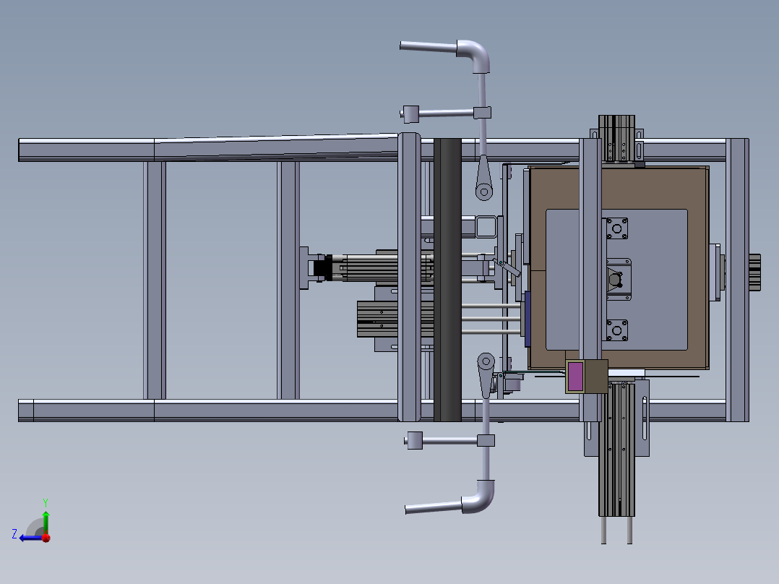Select the olive box beside the magenta face
The height and width of the screenshot is (584, 779).
[x=596, y=377]
